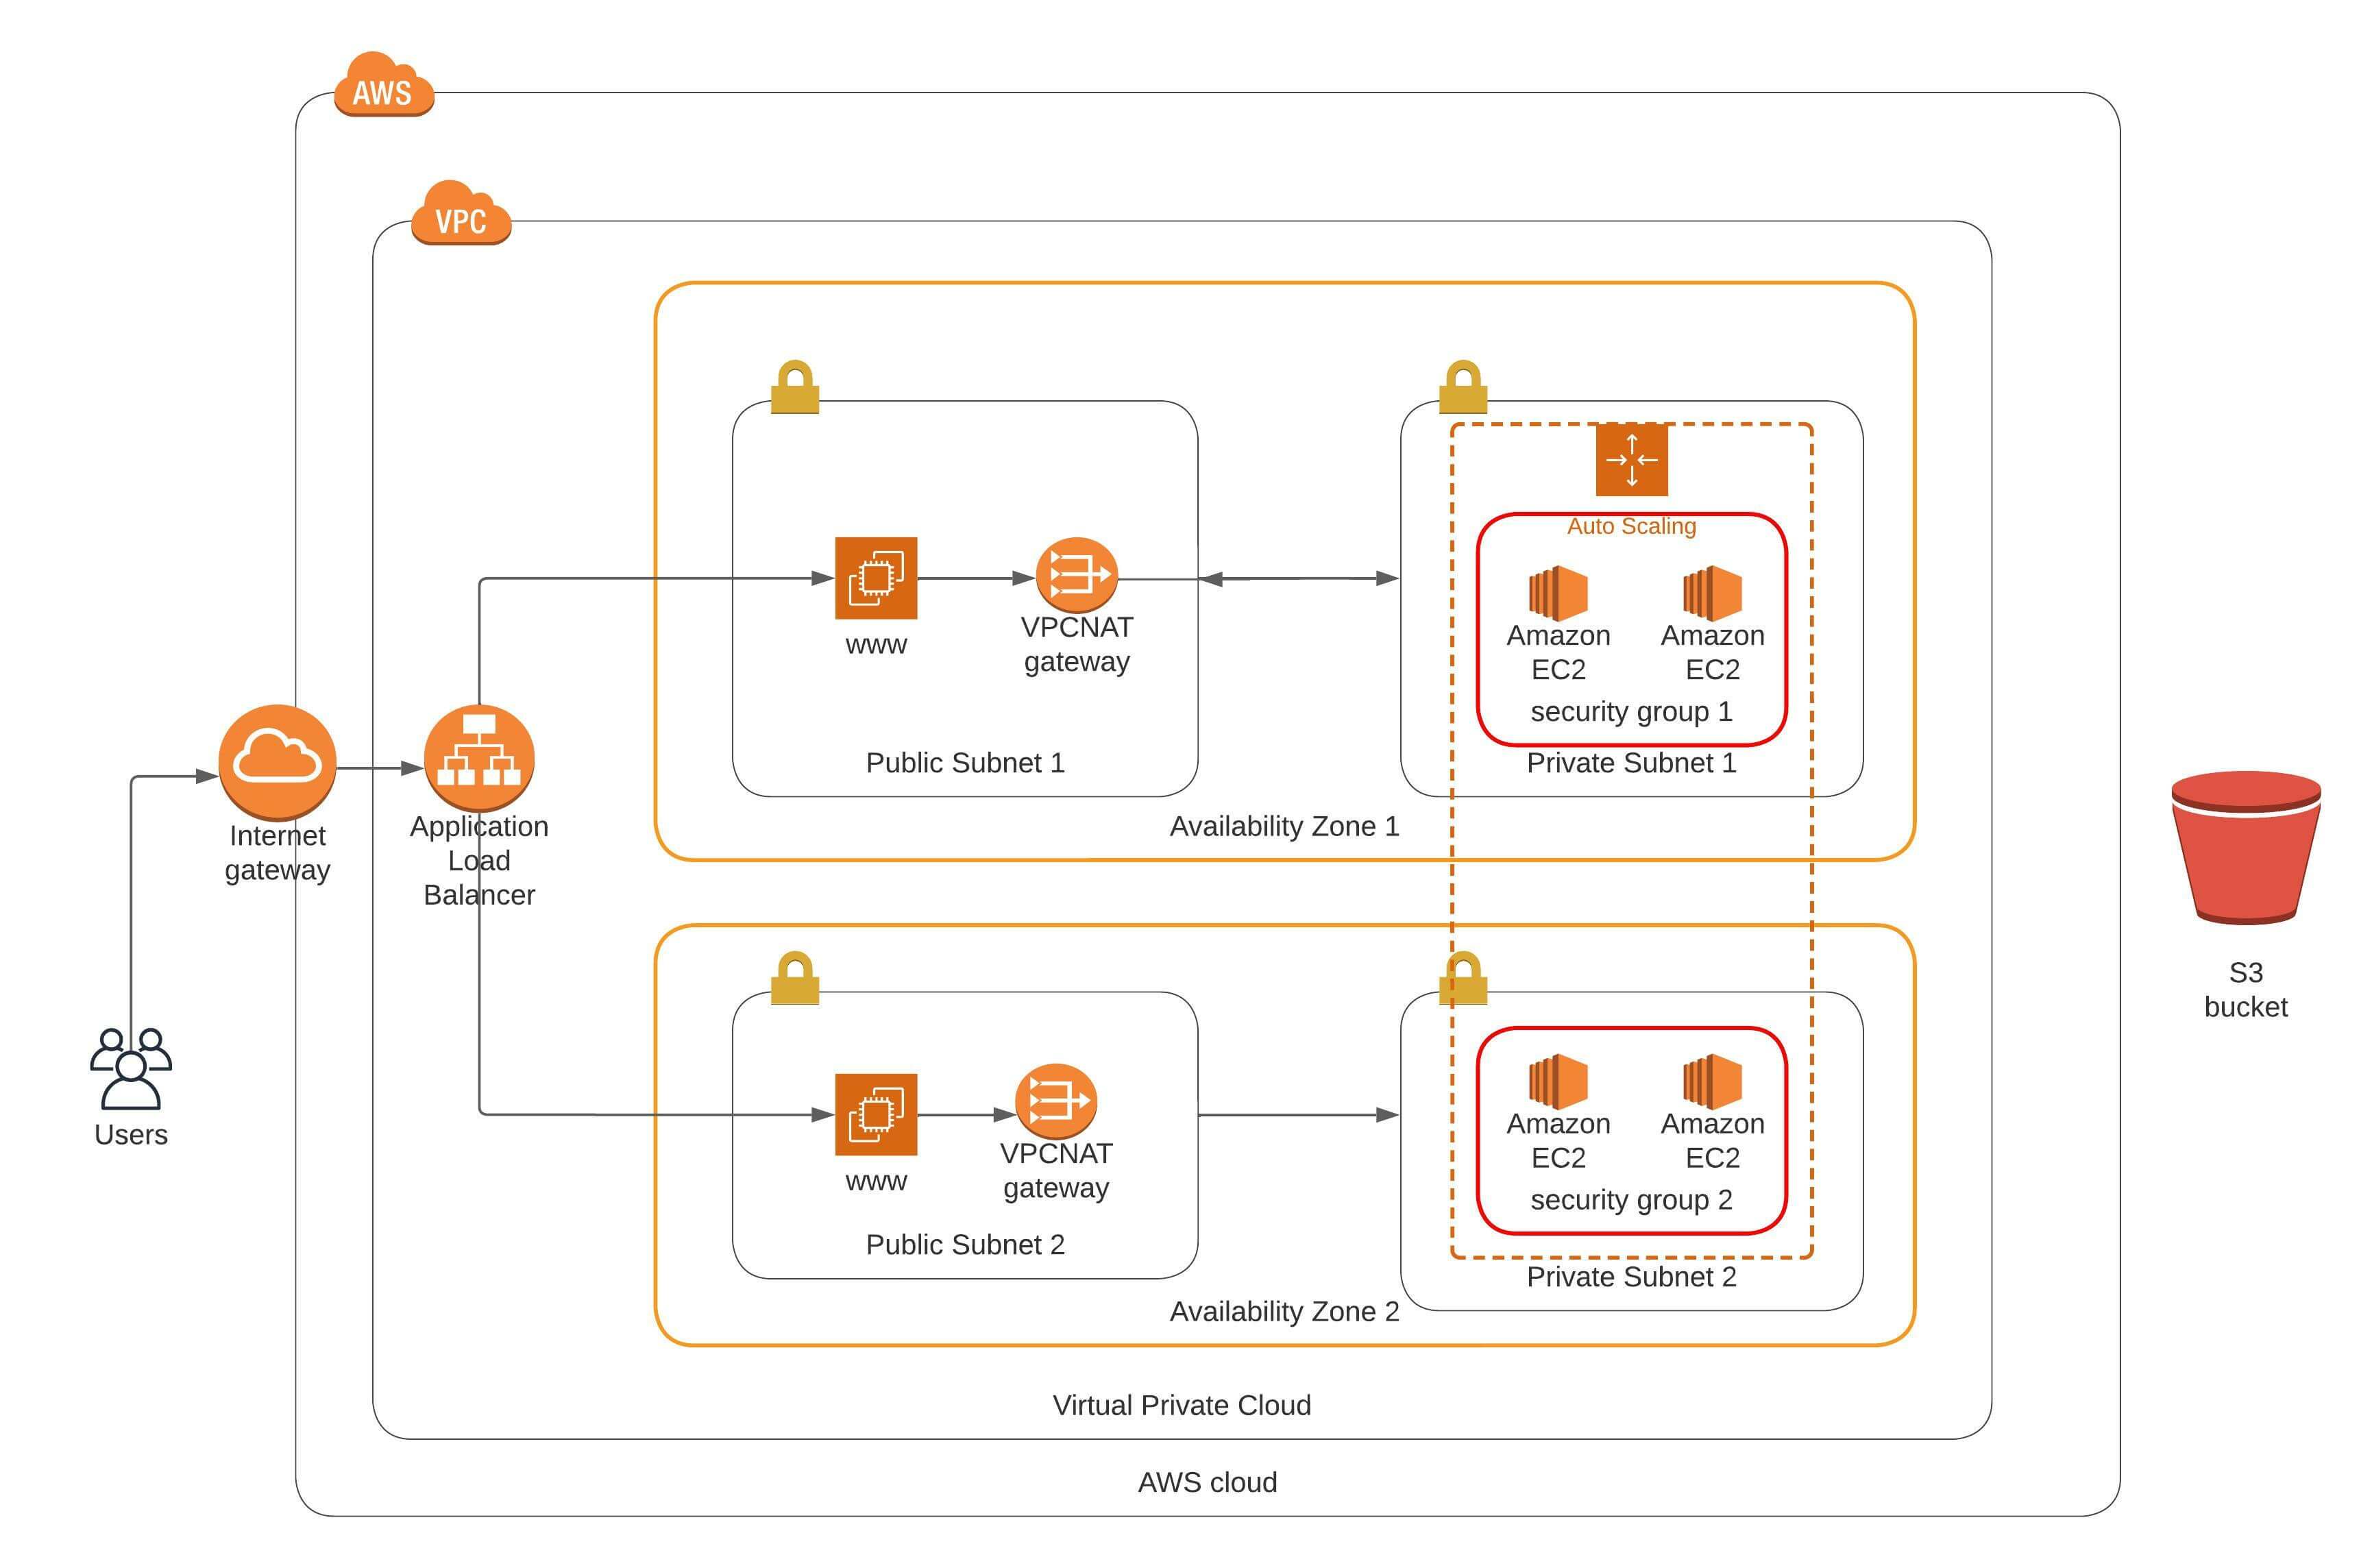
Task: Click the Virtual Private Cloud label
Action: tap(1181, 1405)
